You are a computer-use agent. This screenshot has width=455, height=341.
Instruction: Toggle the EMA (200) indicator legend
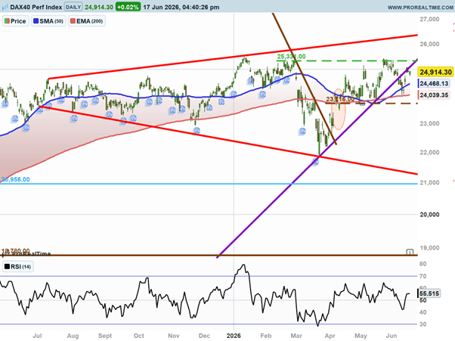click(87, 21)
